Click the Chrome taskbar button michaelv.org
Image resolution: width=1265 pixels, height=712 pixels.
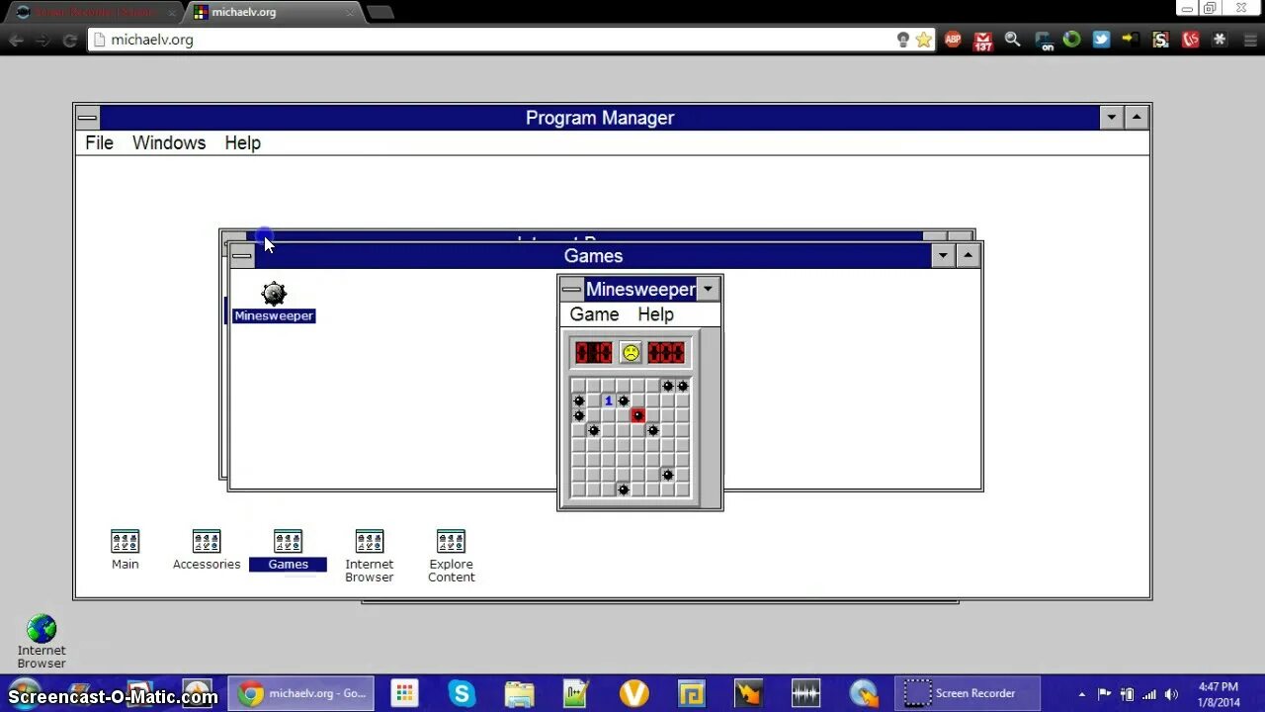[301, 693]
